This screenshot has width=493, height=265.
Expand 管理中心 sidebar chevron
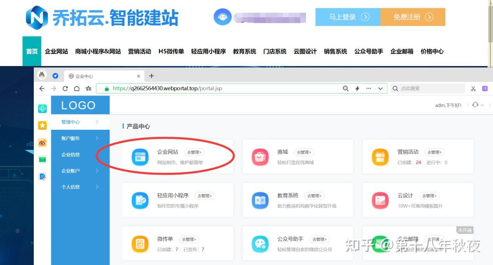(x=97, y=122)
